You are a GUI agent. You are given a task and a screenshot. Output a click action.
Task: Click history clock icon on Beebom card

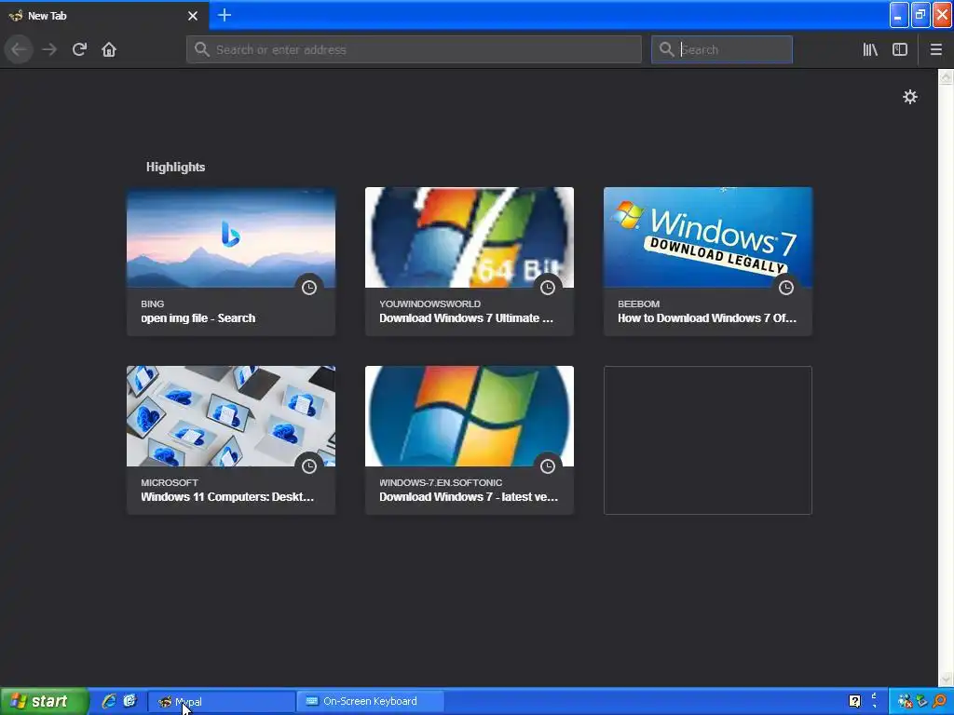[x=786, y=287]
